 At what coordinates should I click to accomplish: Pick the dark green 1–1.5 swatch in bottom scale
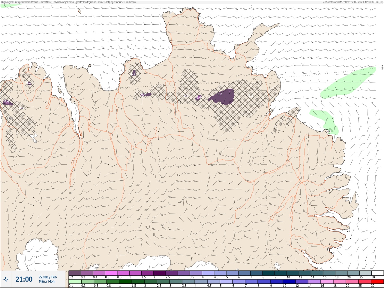tap(125, 282)
